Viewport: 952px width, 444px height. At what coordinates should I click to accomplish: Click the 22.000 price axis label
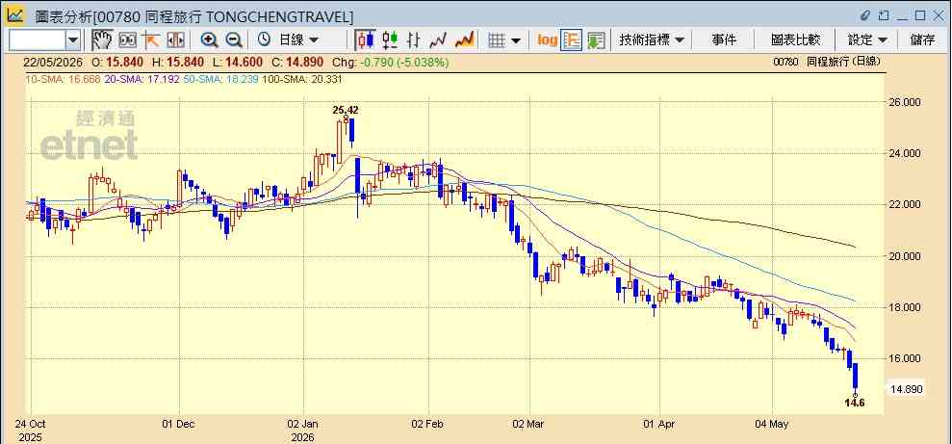click(905, 205)
